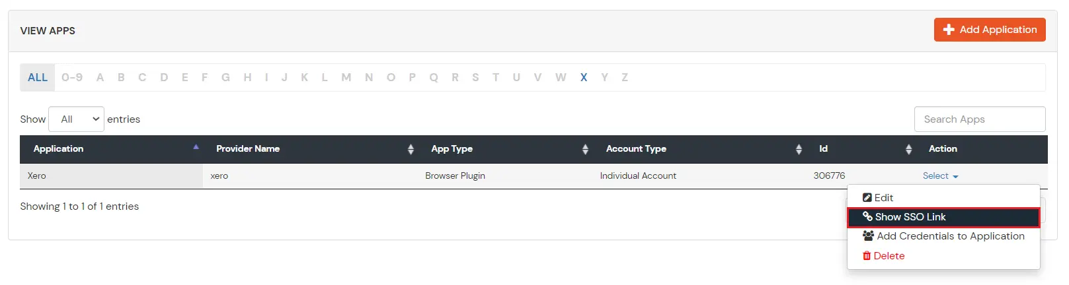
Task: Choose Edit from the action menu
Action: 943,197
